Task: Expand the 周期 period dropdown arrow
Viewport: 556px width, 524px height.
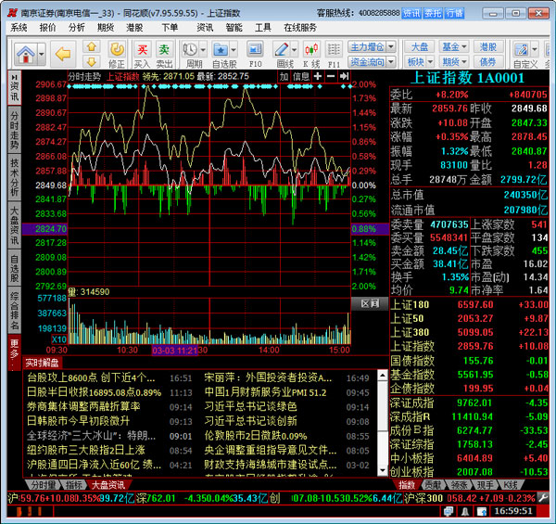Action: click(x=203, y=50)
